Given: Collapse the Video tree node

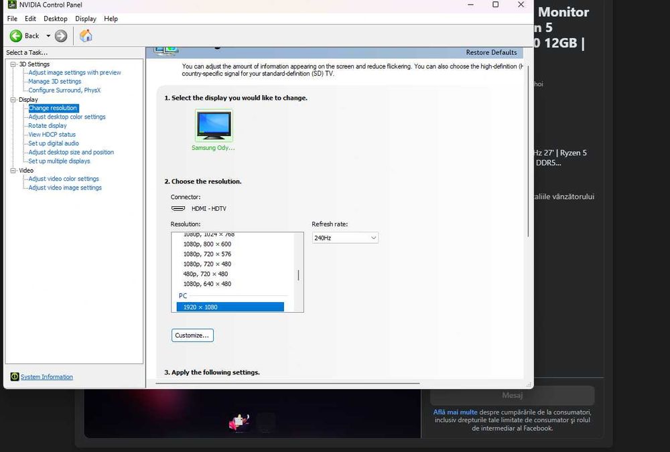Looking at the screenshot, I should pyautogui.click(x=13, y=171).
